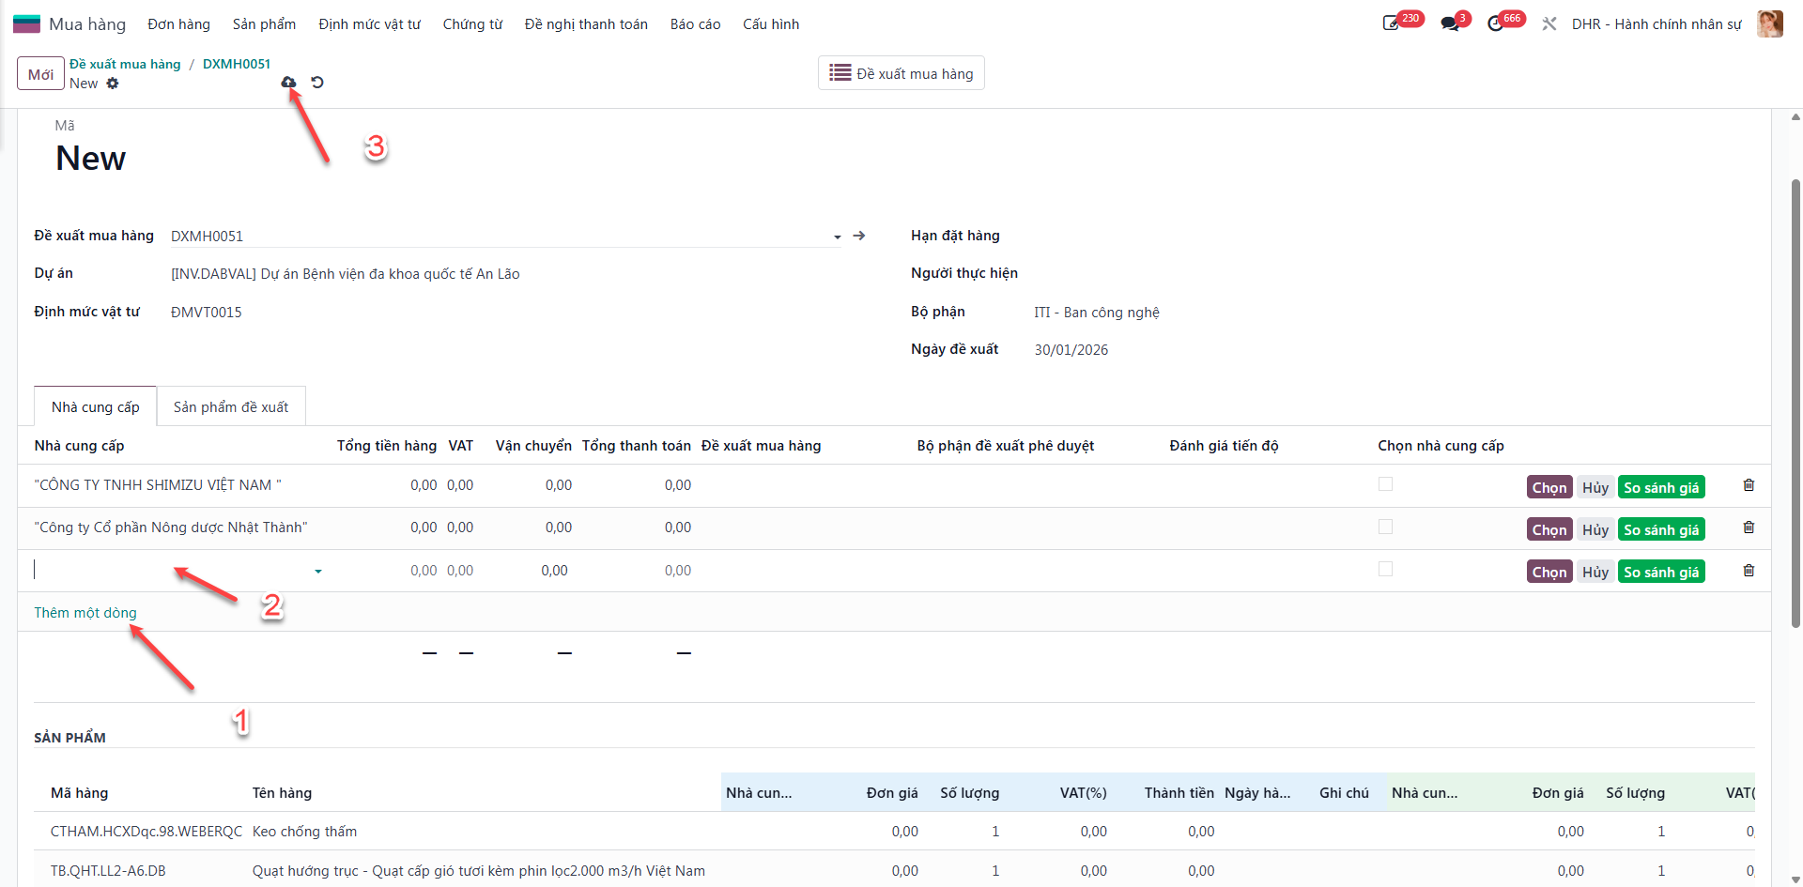Switch to the Sản phẩm đề xuất tab
This screenshot has width=1803, height=887.
231,406
